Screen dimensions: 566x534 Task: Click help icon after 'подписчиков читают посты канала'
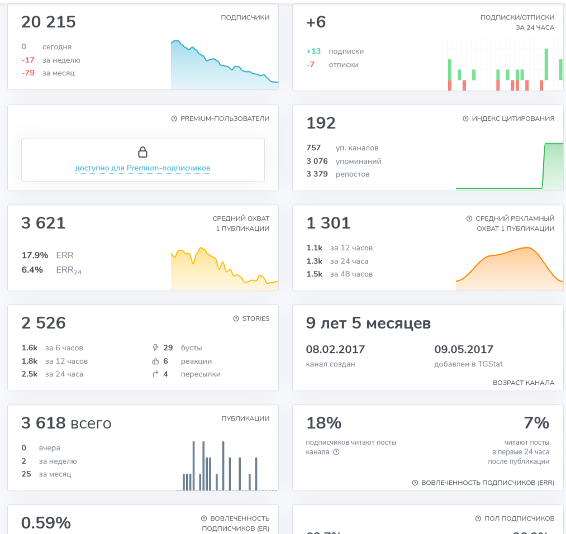336,452
